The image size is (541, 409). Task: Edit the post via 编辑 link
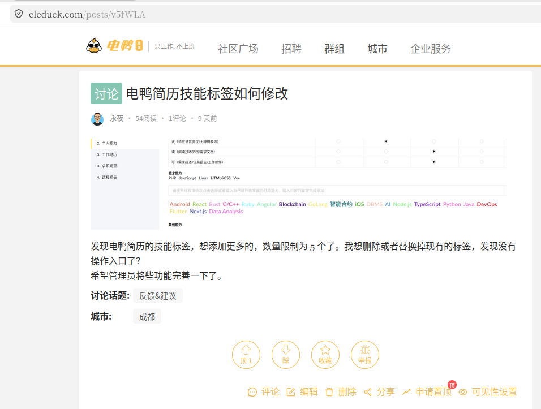[302, 392]
